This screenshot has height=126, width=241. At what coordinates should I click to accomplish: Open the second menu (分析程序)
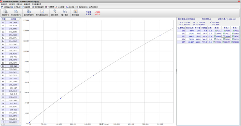tap(12, 4)
